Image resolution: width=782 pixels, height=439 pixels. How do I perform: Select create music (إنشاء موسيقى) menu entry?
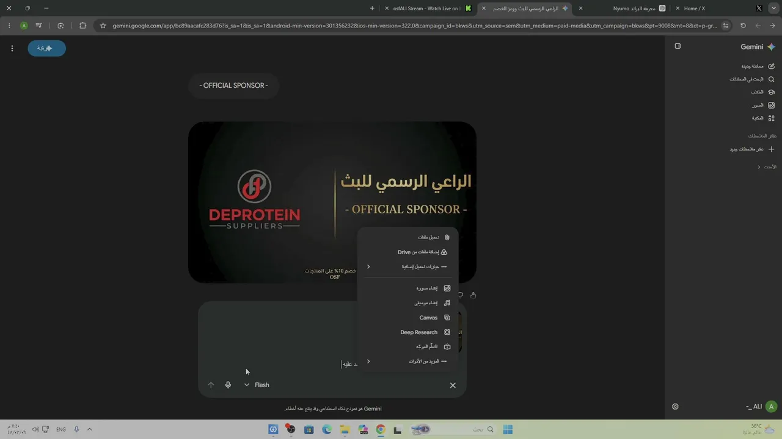pyautogui.click(x=407, y=302)
